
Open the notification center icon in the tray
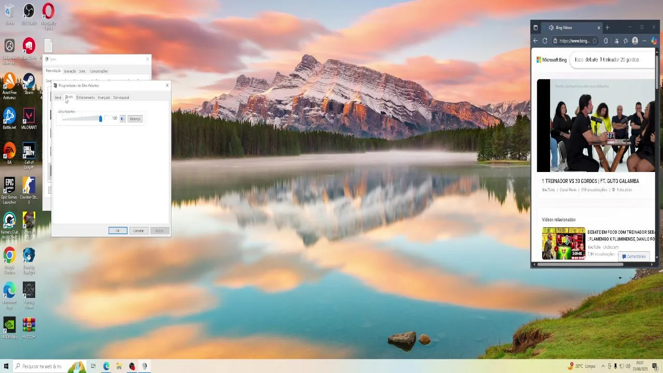(x=655, y=366)
